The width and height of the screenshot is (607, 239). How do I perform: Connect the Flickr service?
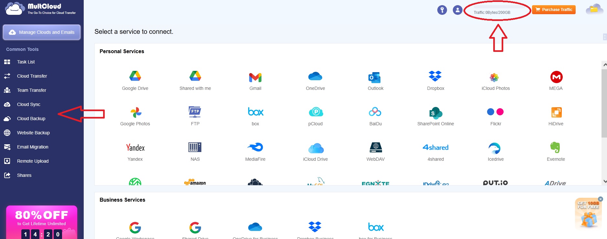[496, 116]
